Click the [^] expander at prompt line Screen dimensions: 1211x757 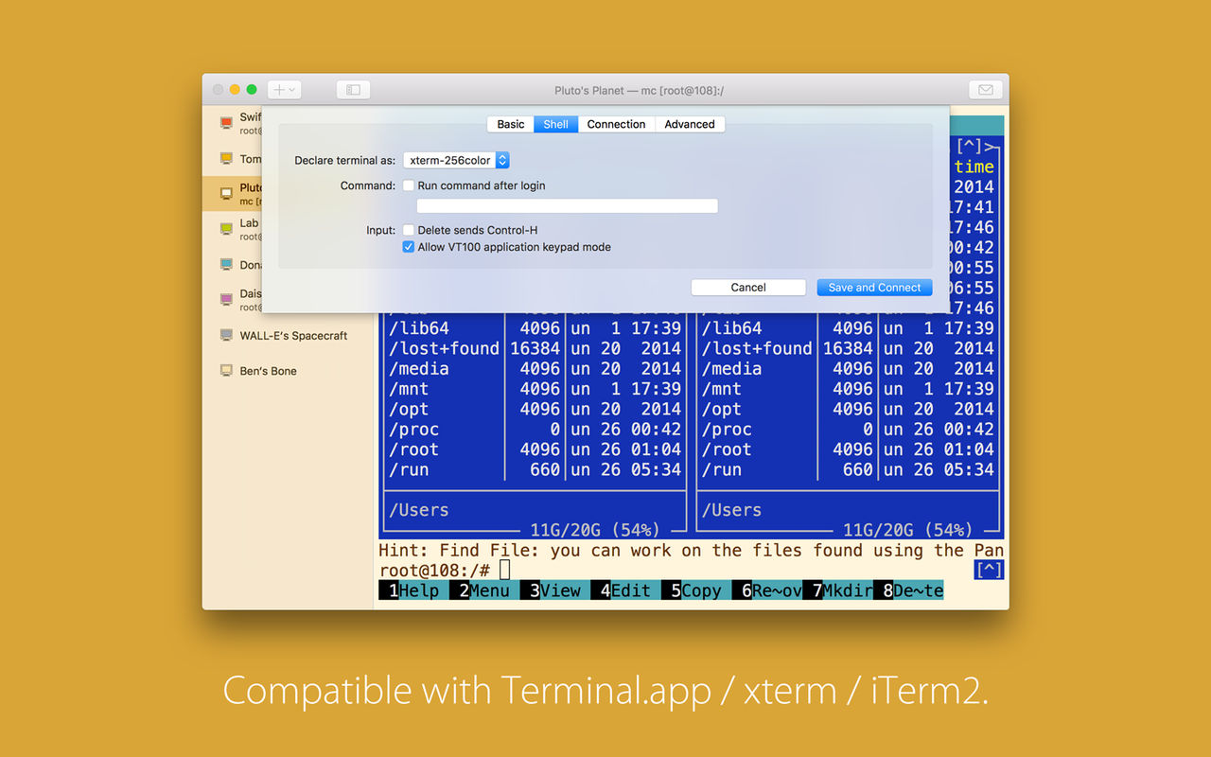click(989, 570)
